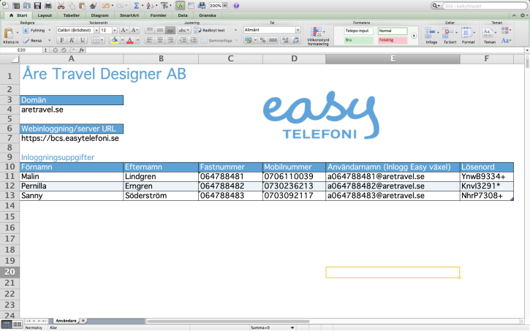Click the search field Sök i kalkylbladet
This screenshot has width=530, height=331.
click(x=485, y=6)
